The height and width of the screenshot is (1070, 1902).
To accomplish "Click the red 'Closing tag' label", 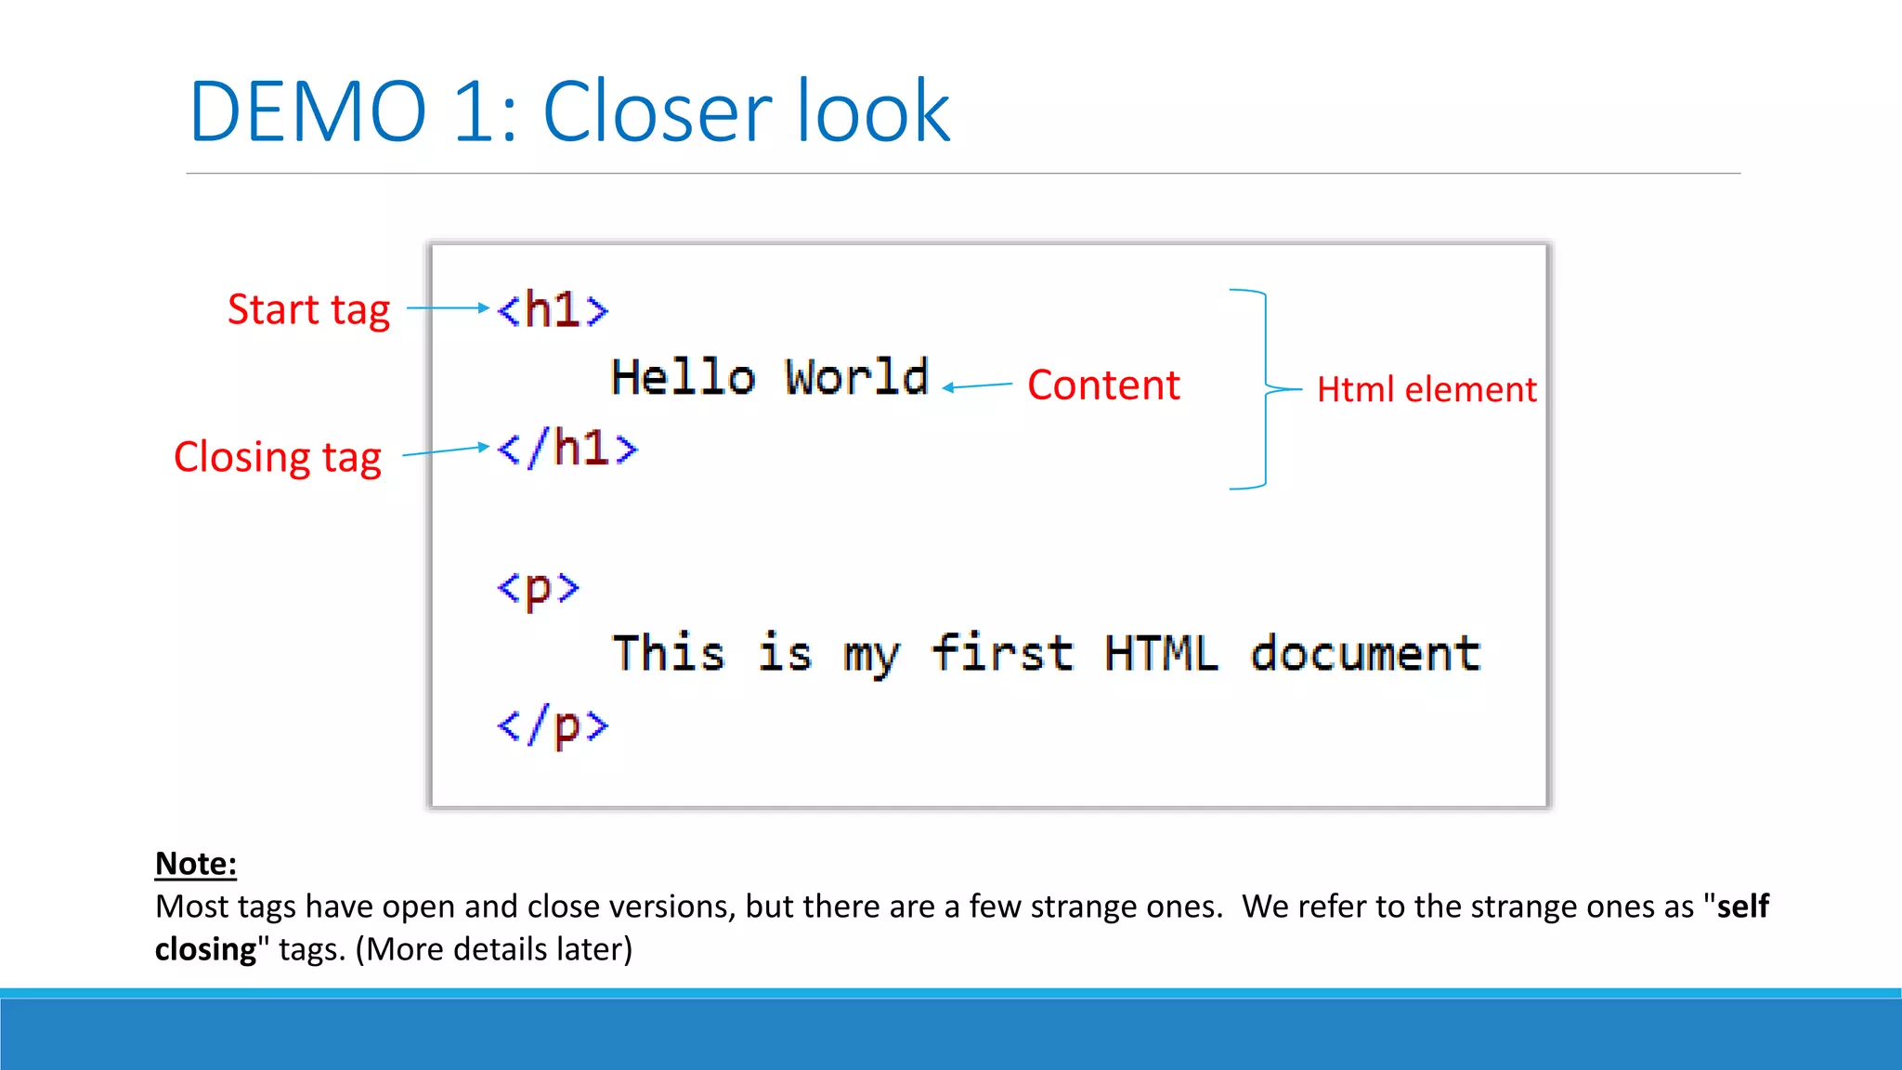I will click(278, 457).
